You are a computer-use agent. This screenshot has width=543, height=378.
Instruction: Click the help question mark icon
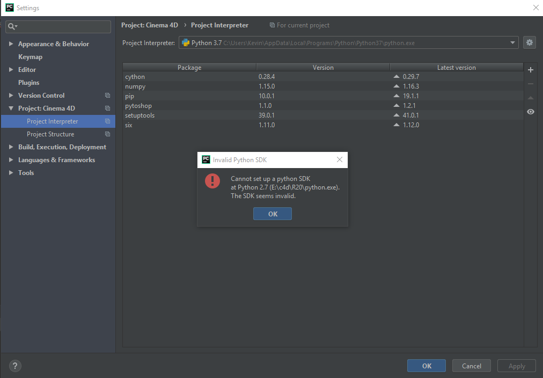[15, 366]
